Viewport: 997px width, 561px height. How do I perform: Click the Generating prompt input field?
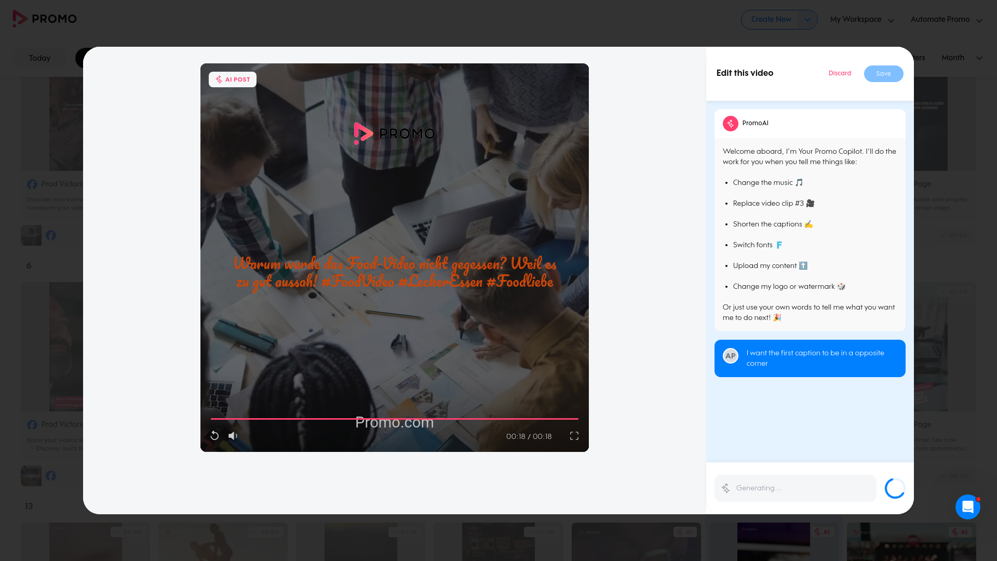(796, 488)
